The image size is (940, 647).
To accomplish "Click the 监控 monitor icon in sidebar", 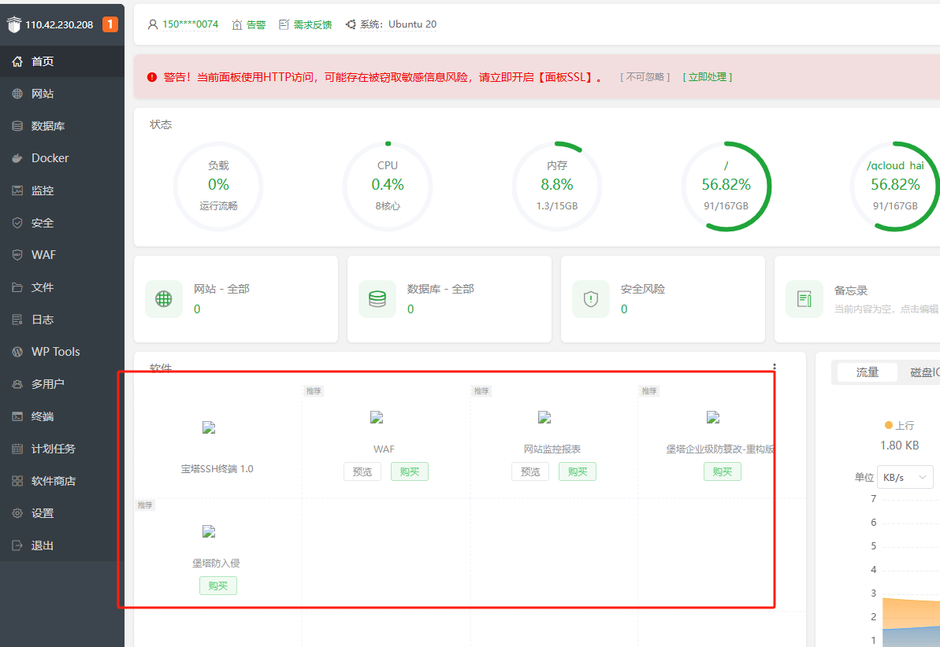I will 17,190.
